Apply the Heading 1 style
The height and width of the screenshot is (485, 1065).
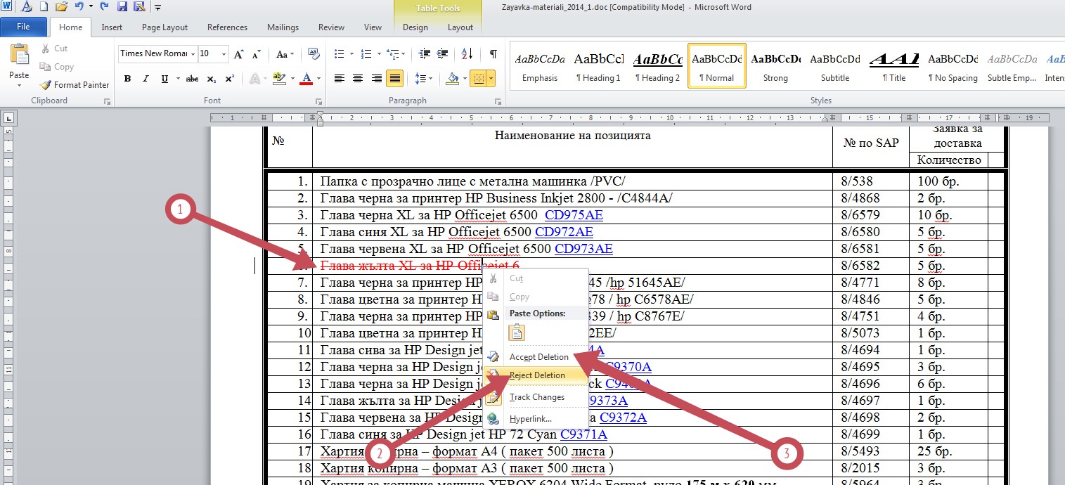[598, 65]
